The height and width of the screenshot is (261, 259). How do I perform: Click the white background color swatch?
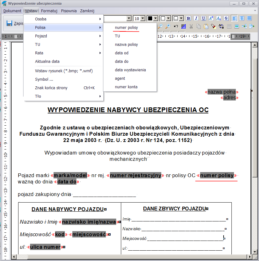point(163,18)
